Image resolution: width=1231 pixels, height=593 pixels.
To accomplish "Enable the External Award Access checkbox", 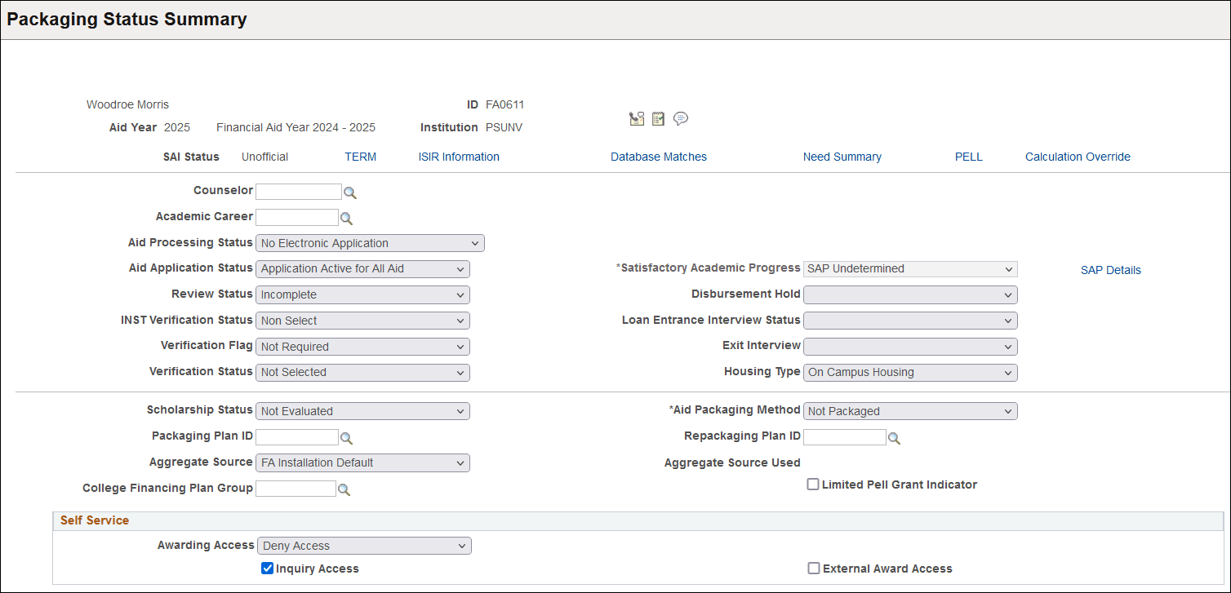I will [814, 569].
